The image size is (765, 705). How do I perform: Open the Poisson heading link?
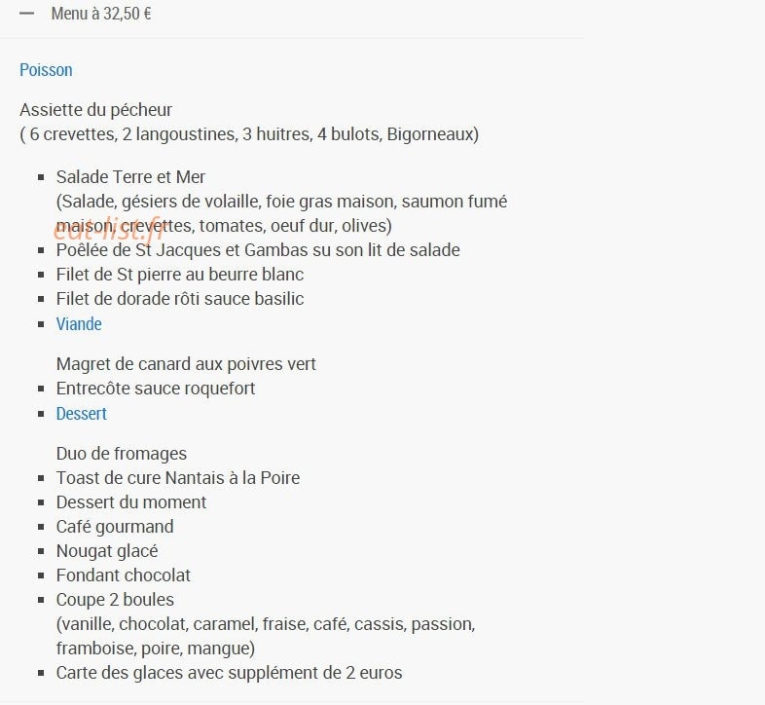click(x=46, y=70)
